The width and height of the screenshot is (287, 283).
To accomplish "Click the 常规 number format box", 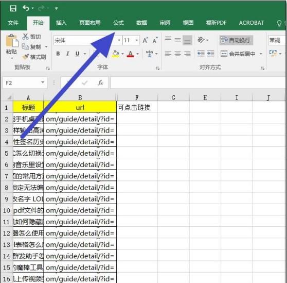I will click(277, 40).
